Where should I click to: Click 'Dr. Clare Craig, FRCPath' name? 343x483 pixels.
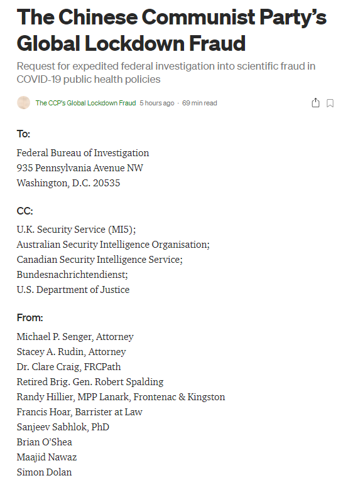pyautogui.click(x=68, y=367)
